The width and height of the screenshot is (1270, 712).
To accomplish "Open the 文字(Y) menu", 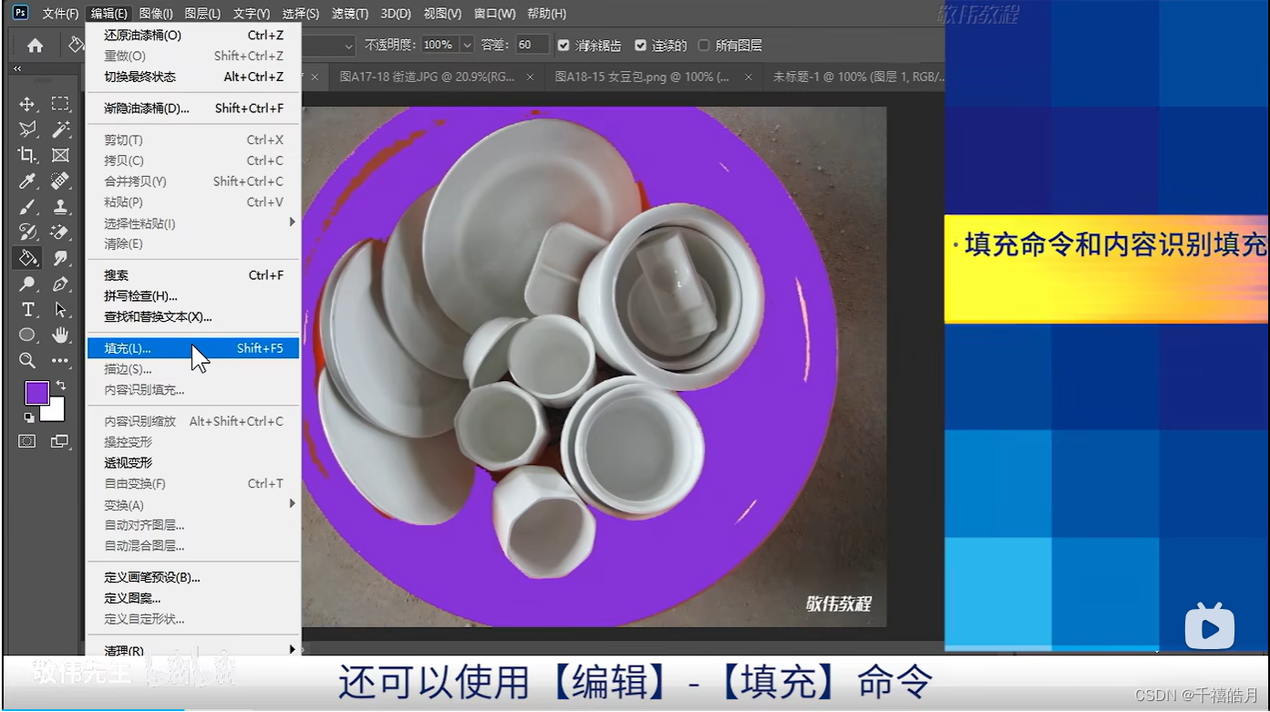I will (252, 14).
